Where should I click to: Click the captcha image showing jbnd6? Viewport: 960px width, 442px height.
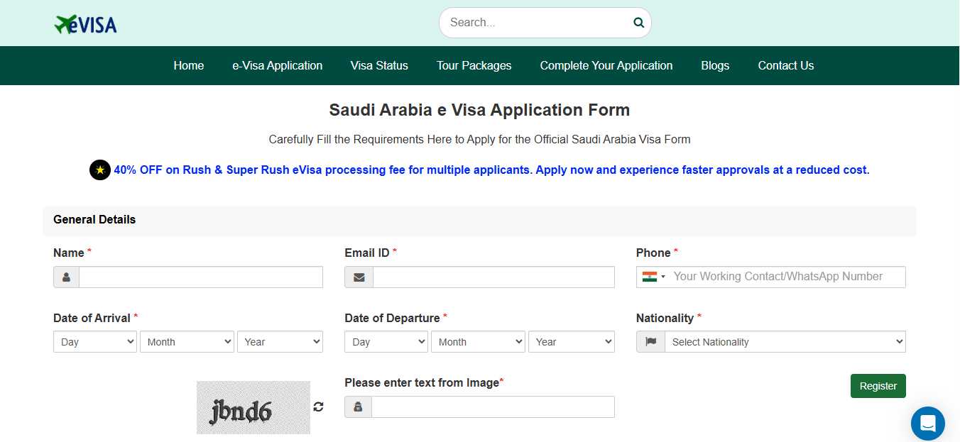(253, 407)
